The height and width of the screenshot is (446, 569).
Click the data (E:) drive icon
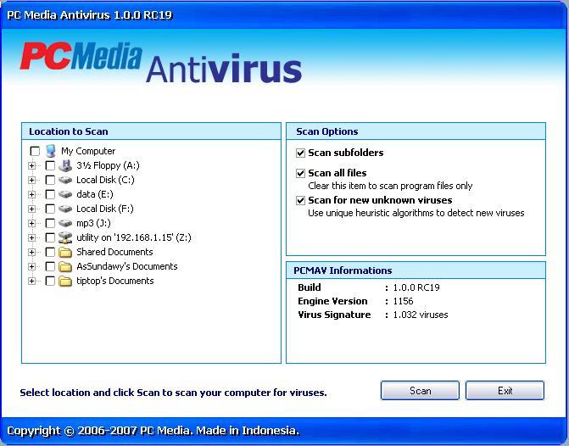point(65,194)
